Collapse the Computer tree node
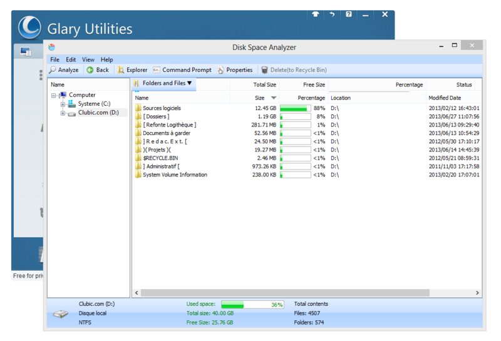 click(x=54, y=96)
